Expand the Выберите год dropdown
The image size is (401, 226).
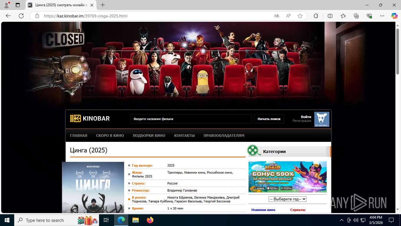(287, 199)
